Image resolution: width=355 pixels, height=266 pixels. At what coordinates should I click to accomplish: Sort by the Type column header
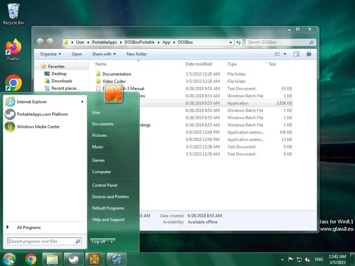pos(232,64)
